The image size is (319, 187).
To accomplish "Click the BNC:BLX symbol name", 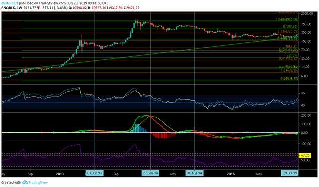I will tap(8, 8).
